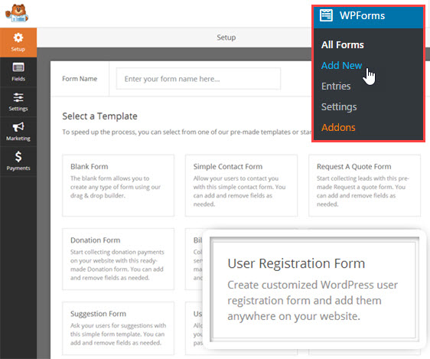This screenshot has height=359, width=430.
Task: Select the Suggestion Form template
Action: coord(118,328)
